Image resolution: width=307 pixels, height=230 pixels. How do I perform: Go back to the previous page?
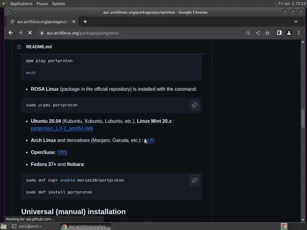11,33
